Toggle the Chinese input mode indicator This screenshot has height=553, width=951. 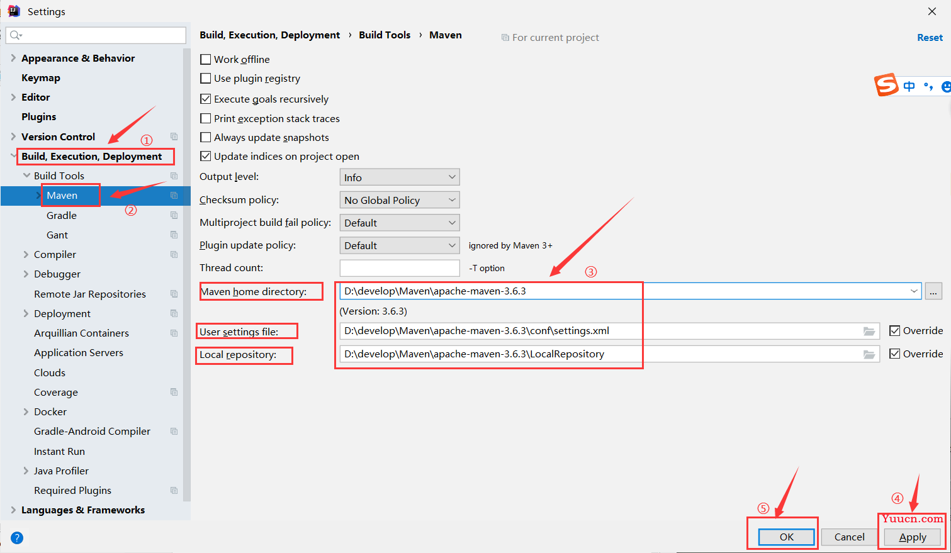pyautogui.click(x=909, y=87)
